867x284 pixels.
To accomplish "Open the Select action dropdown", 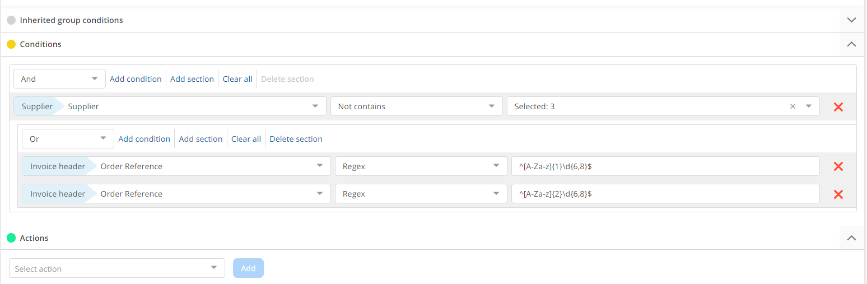I will tap(117, 268).
